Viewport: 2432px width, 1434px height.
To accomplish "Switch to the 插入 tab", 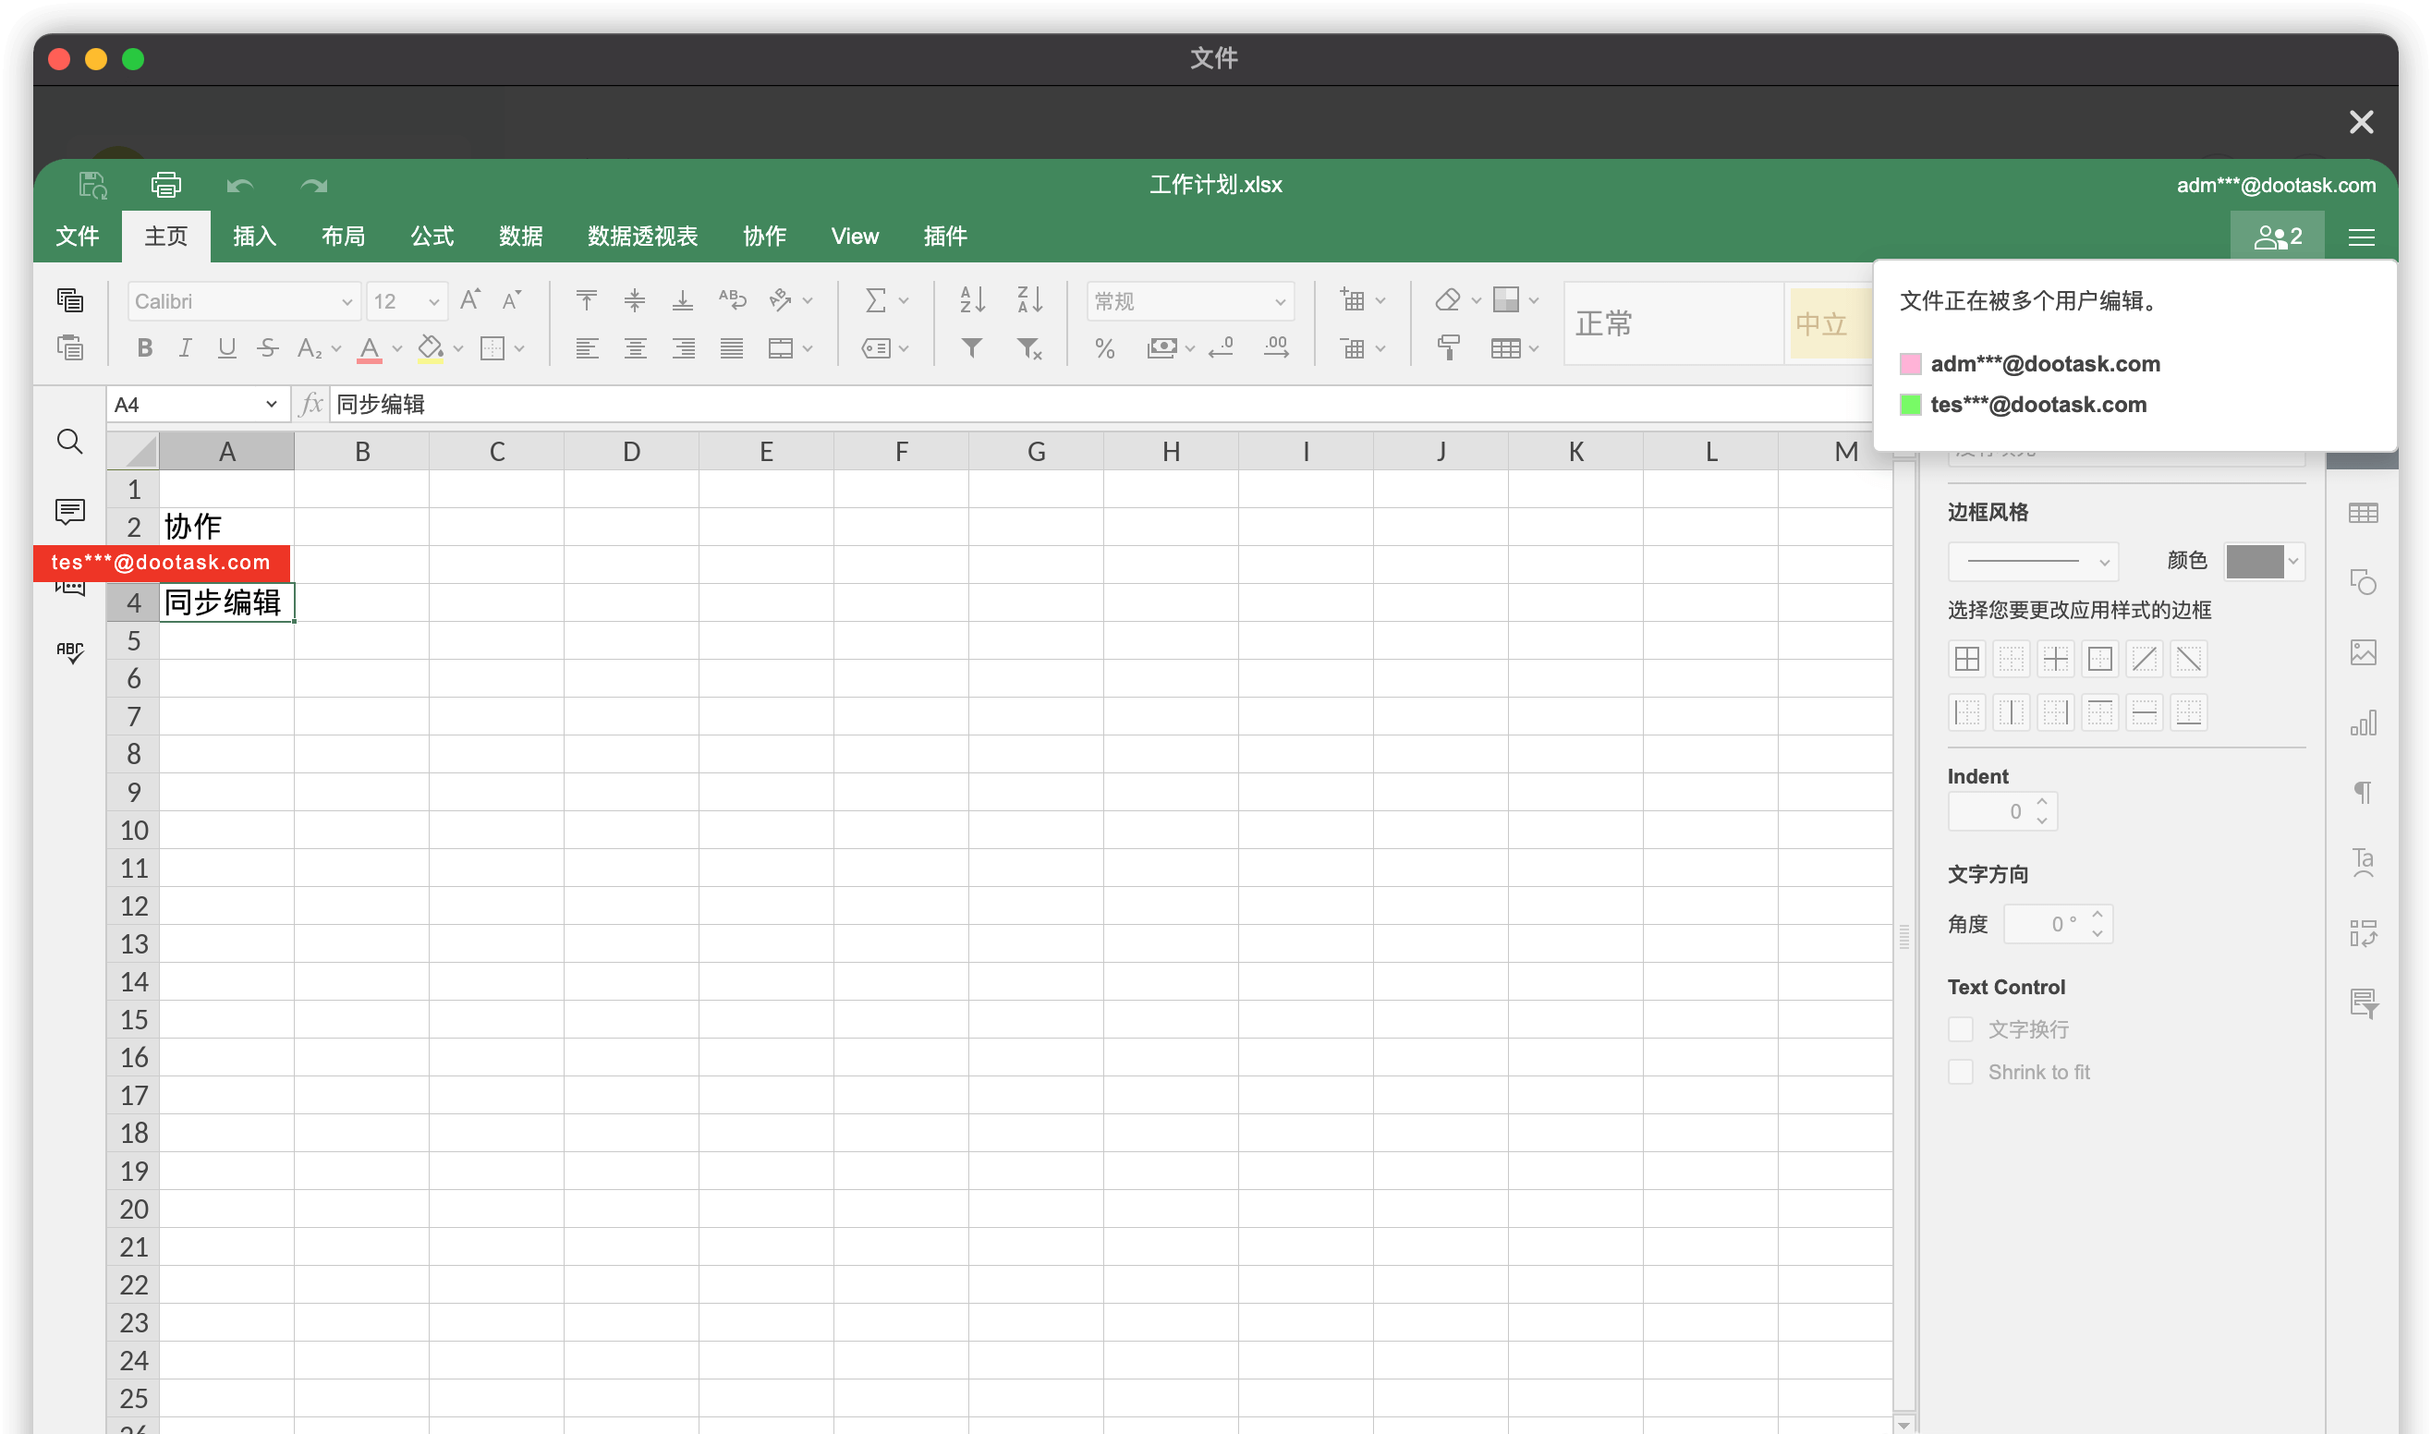I will coord(254,237).
